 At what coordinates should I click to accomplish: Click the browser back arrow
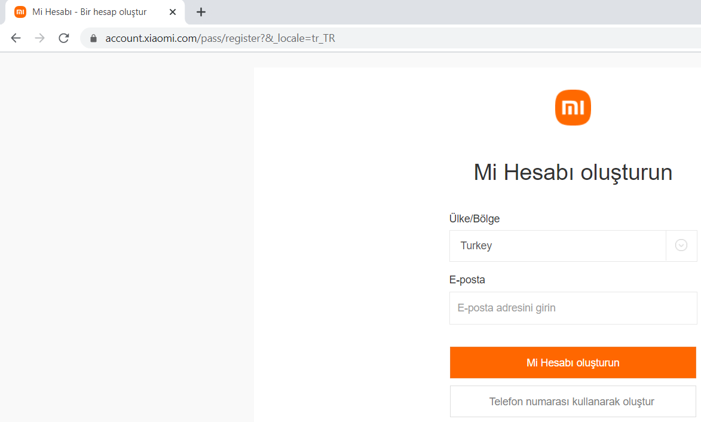point(16,38)
